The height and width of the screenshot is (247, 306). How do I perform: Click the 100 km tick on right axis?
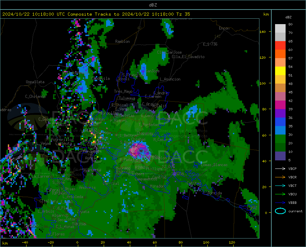pyautogui.click(x=262, y=83)
